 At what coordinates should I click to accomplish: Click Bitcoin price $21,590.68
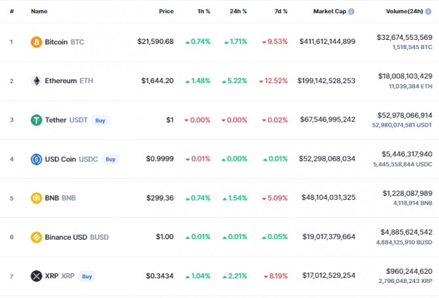pos(155,42)
